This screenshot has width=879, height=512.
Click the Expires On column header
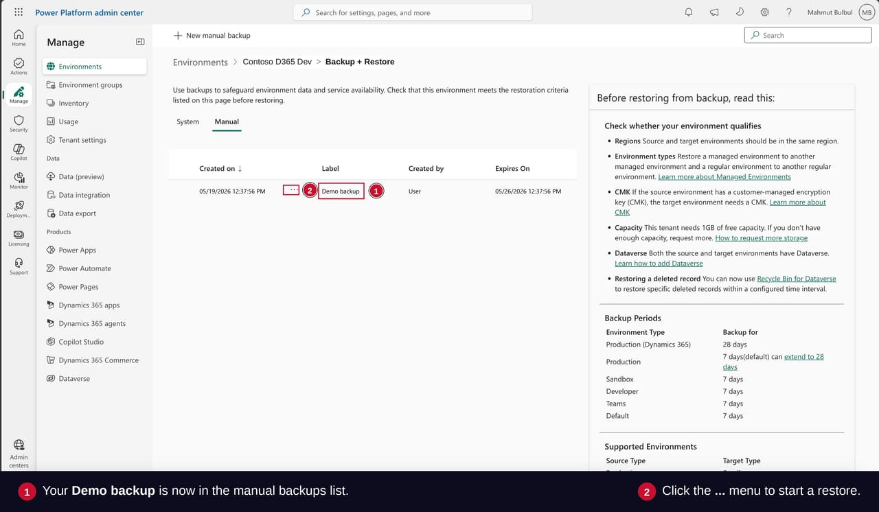pos(512,169)
